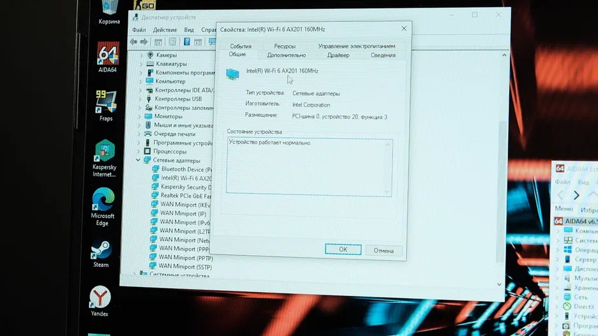598x336 pixels.
Task: Open the Файл menu in the AIDA64 window
Action: click(x=562, y=182)
